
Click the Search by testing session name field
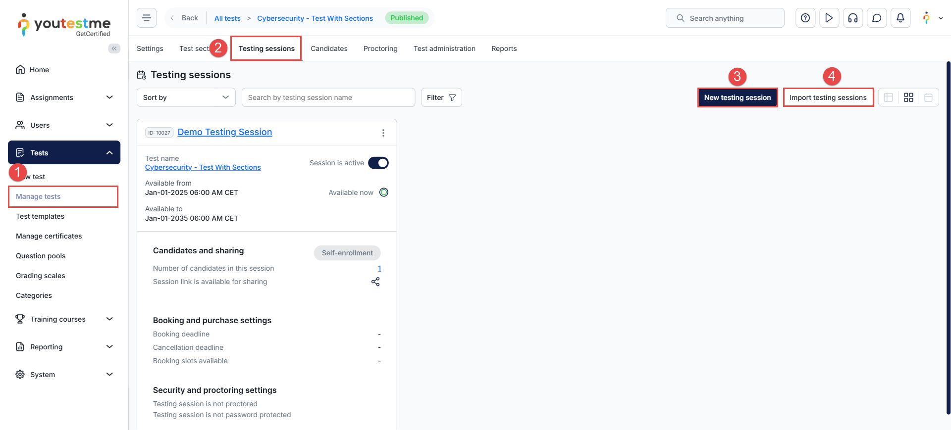tap(328, 97)
